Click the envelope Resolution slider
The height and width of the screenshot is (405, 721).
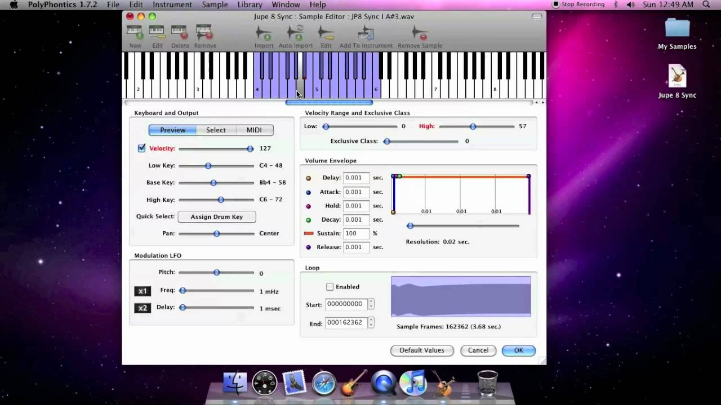click(x=463, y=226)
